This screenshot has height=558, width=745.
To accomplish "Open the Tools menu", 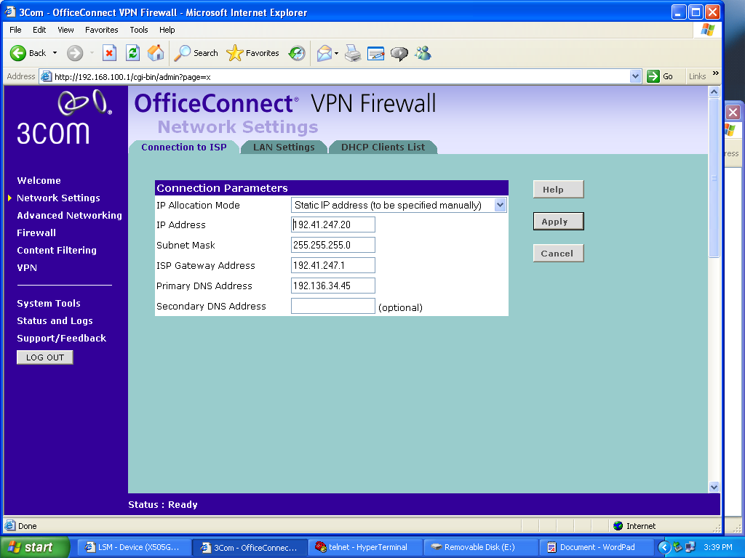I will click(139, 30).
